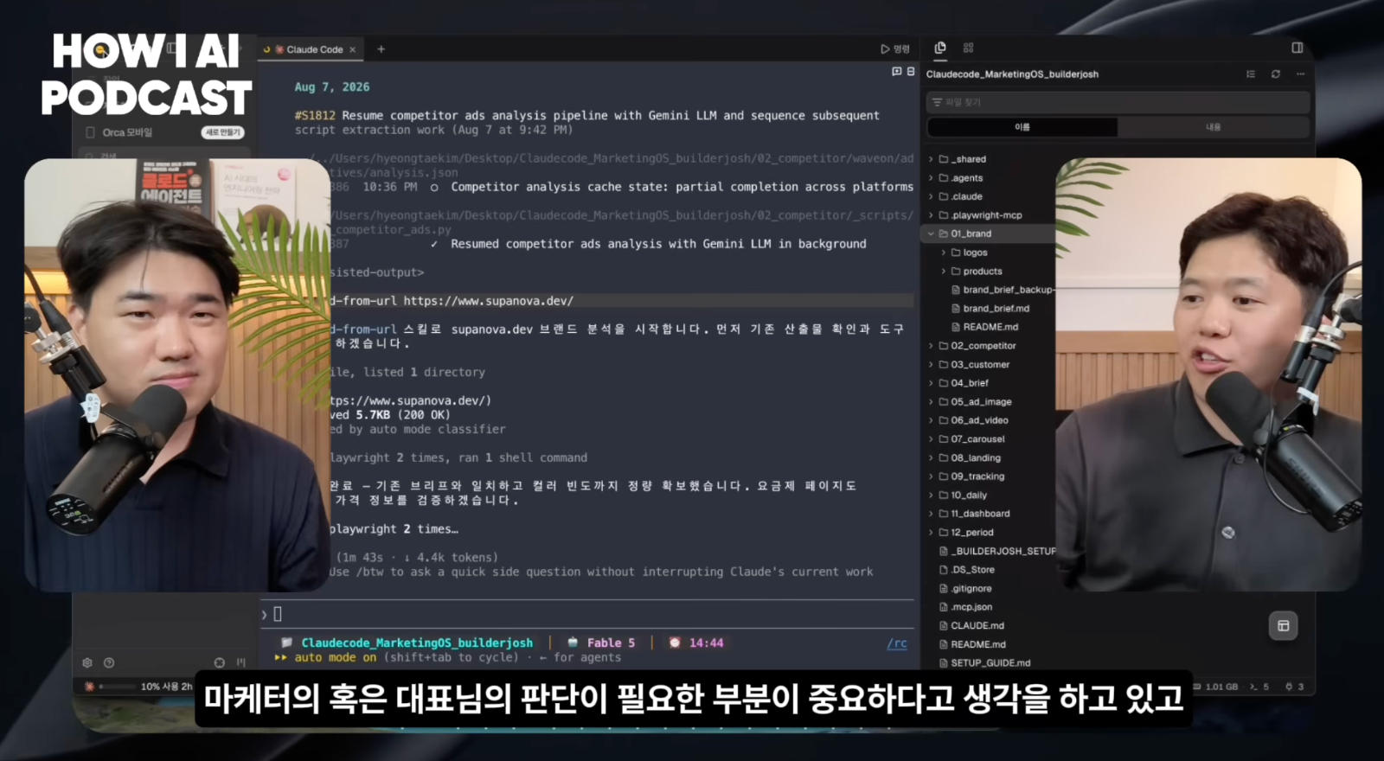This screenshot has height=761, width=1384.
Task: Click the floating panel layout button
Action: [1283, 625]
